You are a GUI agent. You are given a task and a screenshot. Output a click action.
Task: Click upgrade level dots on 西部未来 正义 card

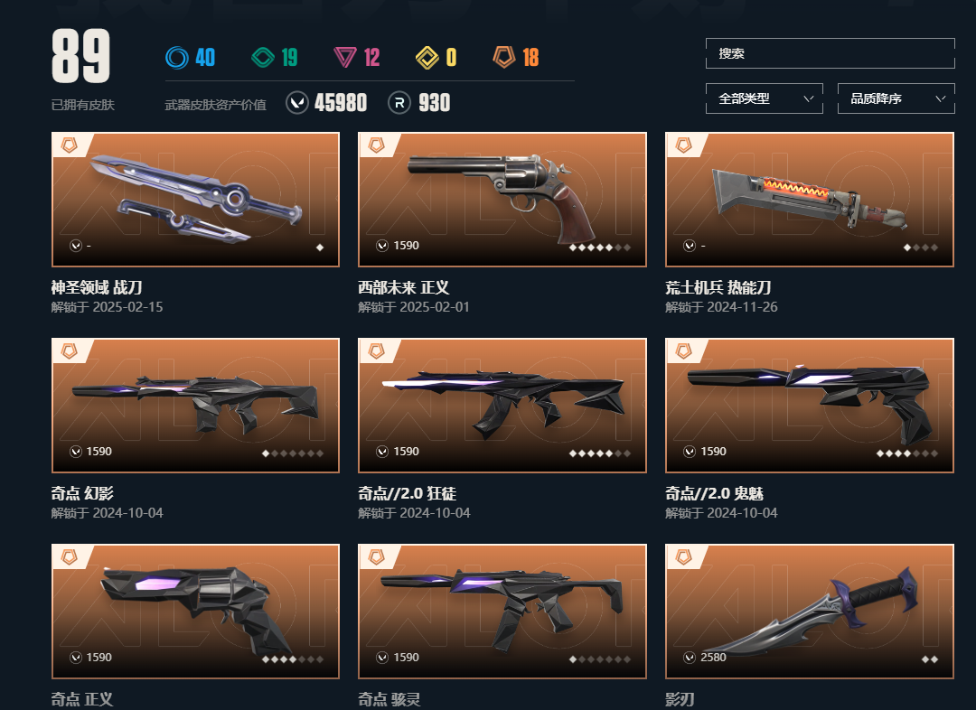600,247
